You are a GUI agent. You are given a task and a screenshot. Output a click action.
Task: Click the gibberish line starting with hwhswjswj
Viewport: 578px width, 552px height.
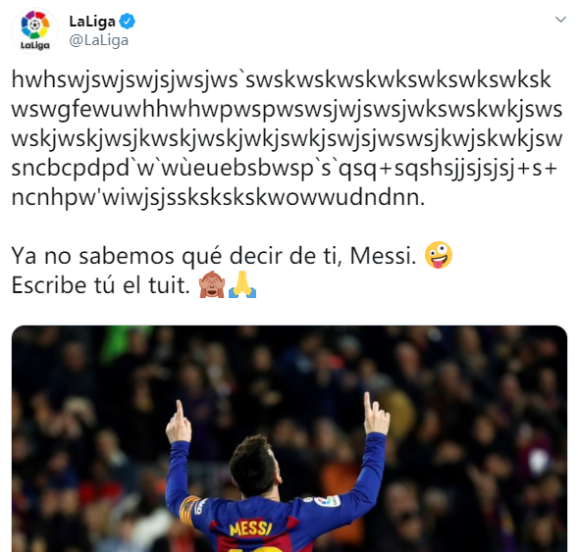pos(282,80)
